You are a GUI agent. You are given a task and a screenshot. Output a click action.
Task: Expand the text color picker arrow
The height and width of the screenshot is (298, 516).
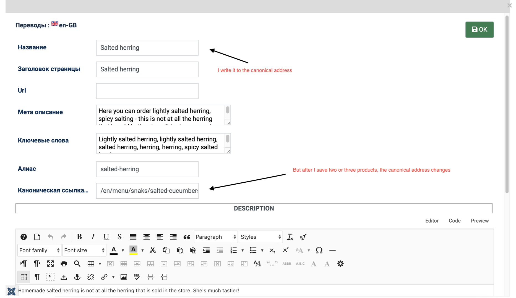point(123,251)
